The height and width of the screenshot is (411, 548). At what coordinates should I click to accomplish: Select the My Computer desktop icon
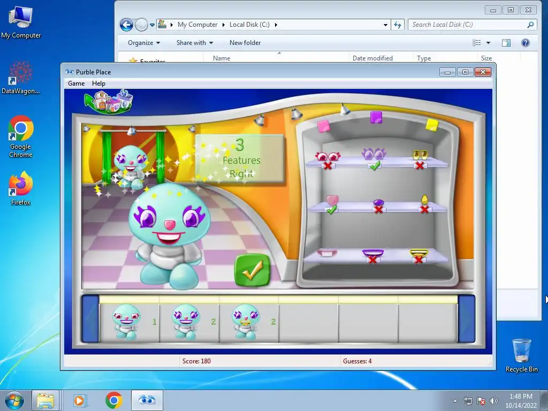[21, 22]
